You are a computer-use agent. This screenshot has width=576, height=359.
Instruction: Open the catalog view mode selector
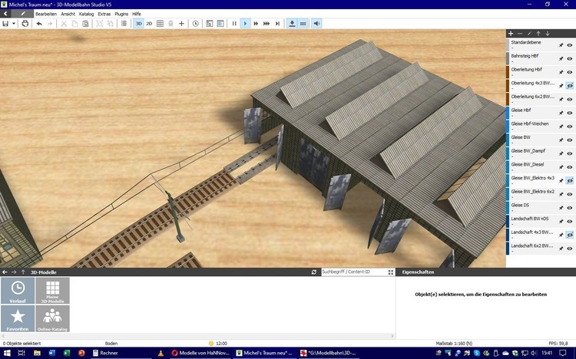coord(391,272)
